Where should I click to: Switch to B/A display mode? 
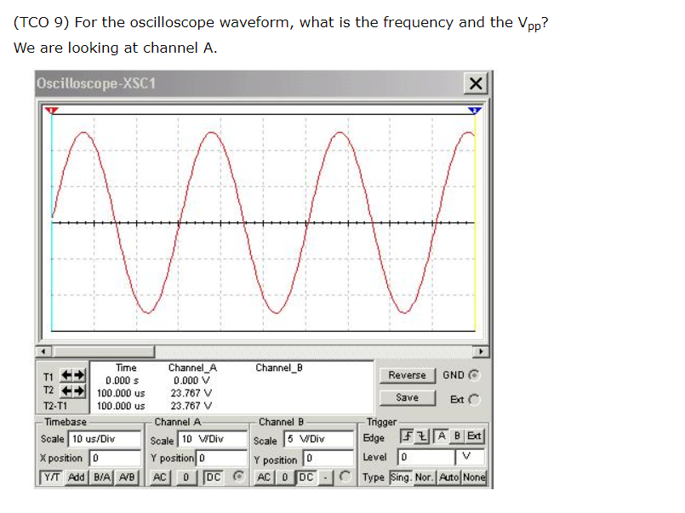tap(100, 476)
